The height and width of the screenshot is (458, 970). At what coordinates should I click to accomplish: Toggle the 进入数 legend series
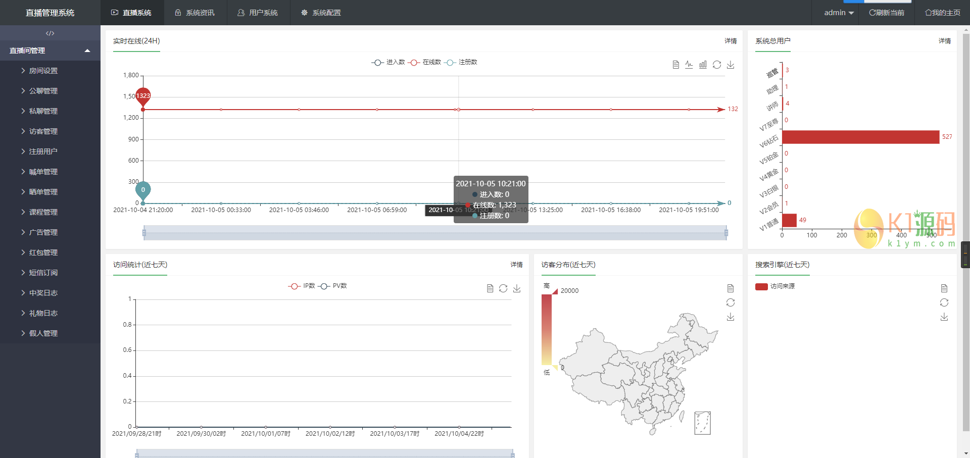coord(389,62)
